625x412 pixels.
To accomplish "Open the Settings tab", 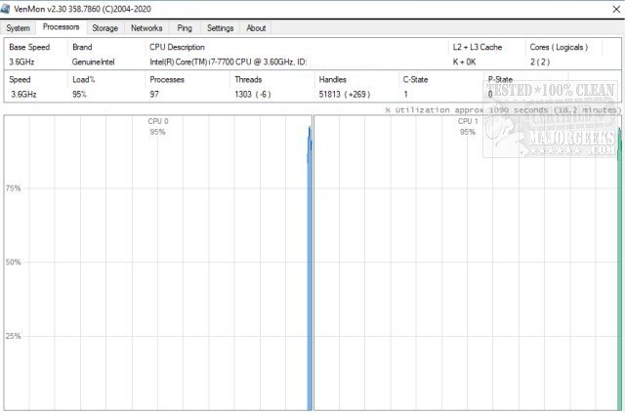I will click(x=220, y=28).
